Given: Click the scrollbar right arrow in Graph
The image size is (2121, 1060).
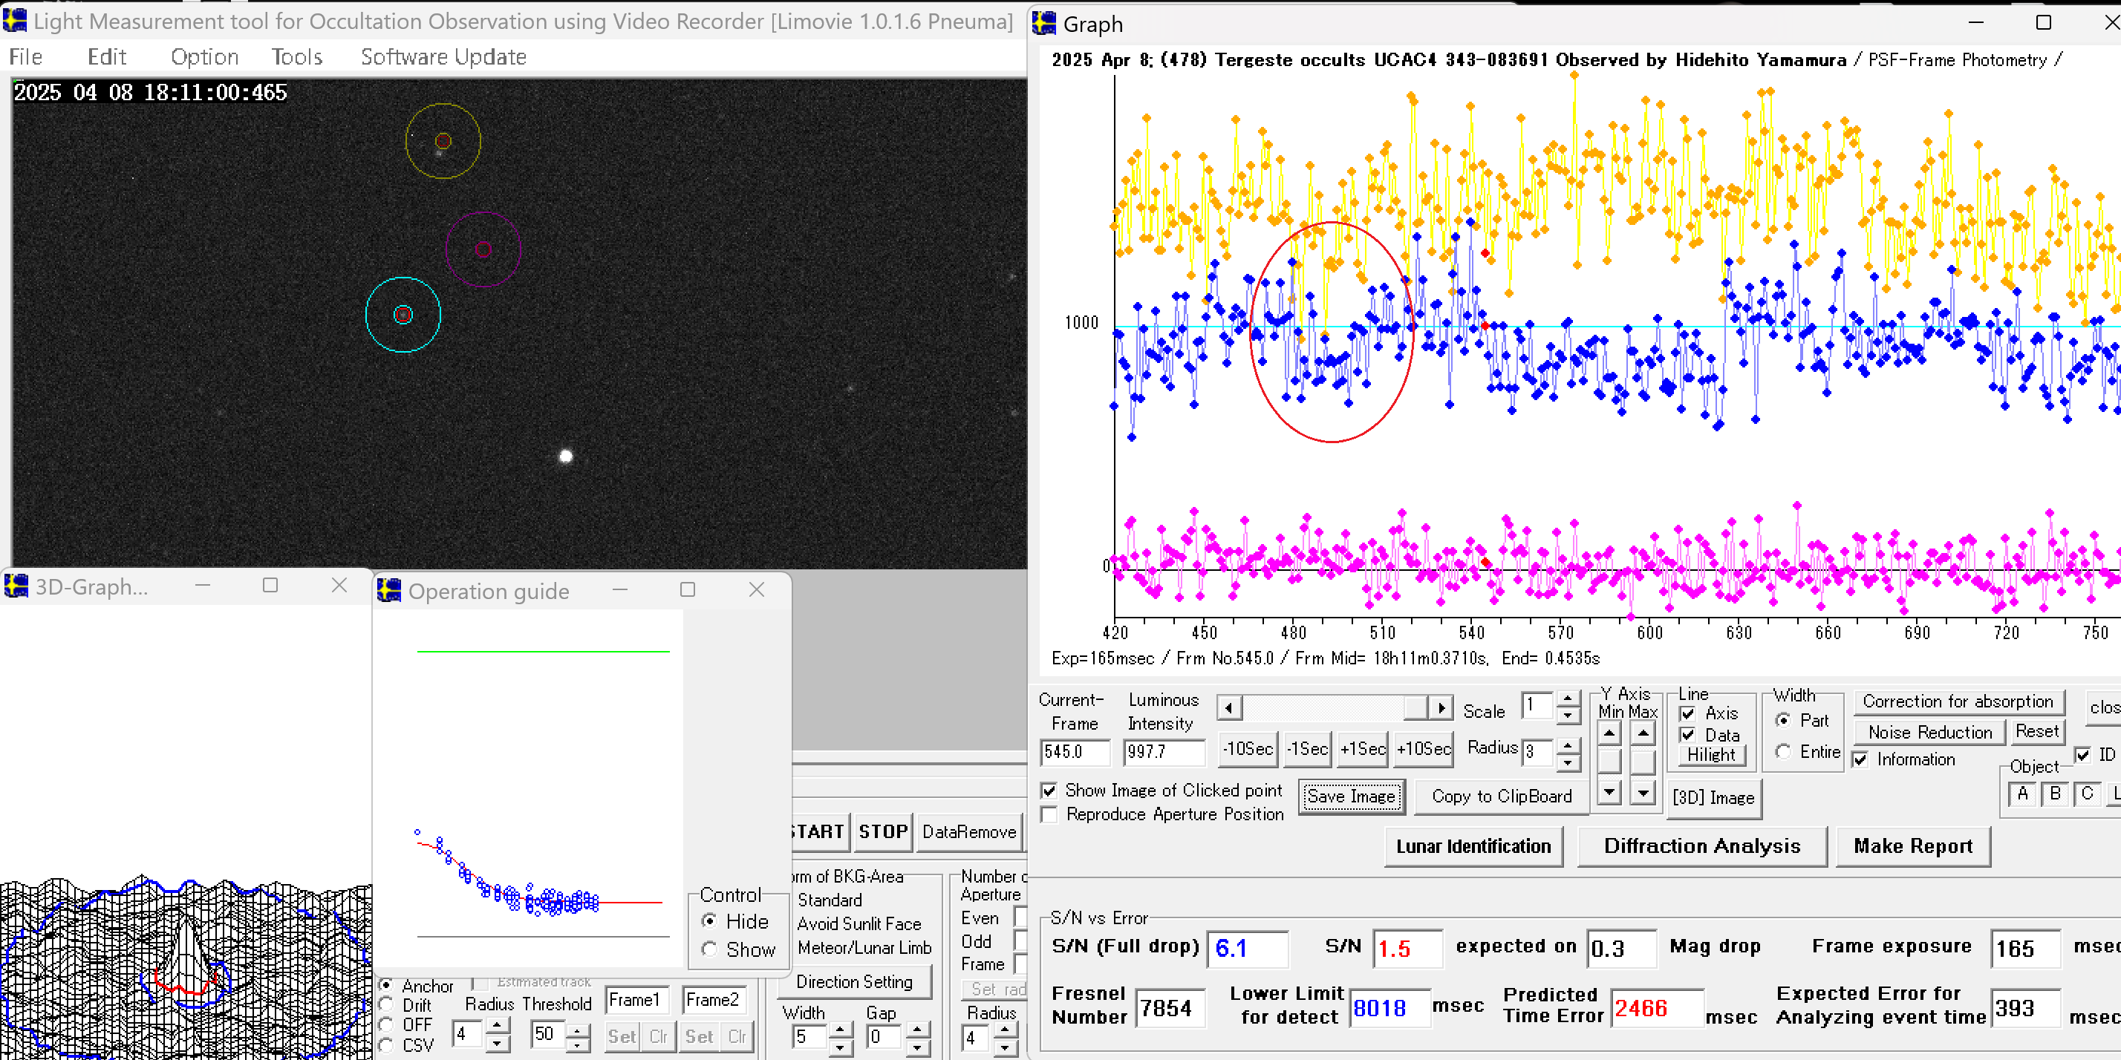Looking at the screenshot, I should point(1440,707).
